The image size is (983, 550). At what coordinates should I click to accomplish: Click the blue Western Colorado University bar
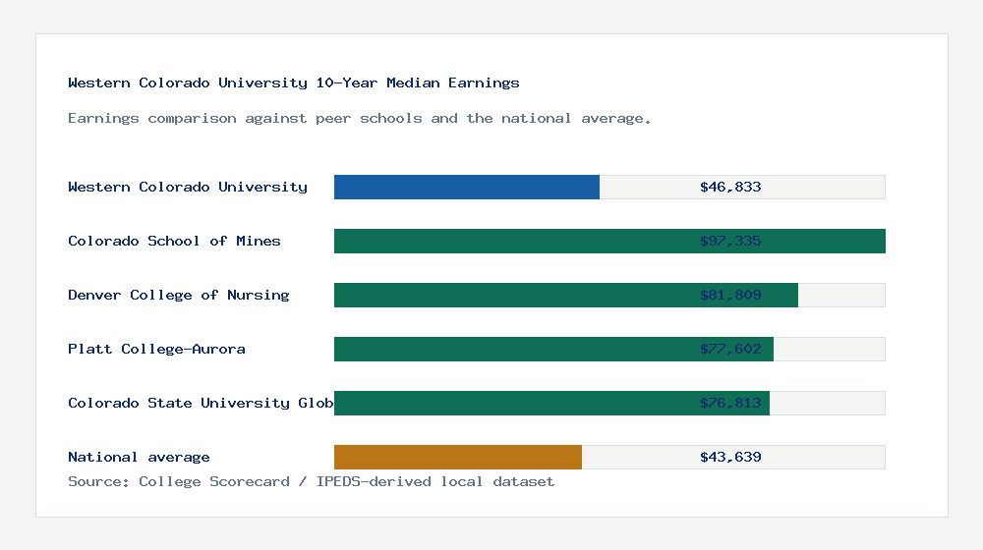coord(466,188)
